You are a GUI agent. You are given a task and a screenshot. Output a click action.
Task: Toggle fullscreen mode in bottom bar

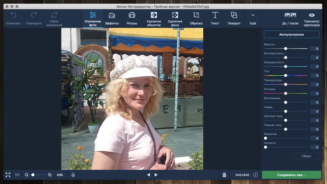tap(8, 175)
